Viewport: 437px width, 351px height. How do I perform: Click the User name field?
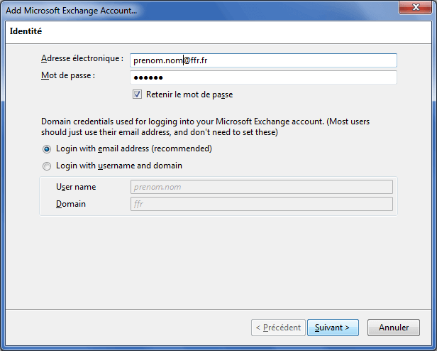click(x=262, y=187)
